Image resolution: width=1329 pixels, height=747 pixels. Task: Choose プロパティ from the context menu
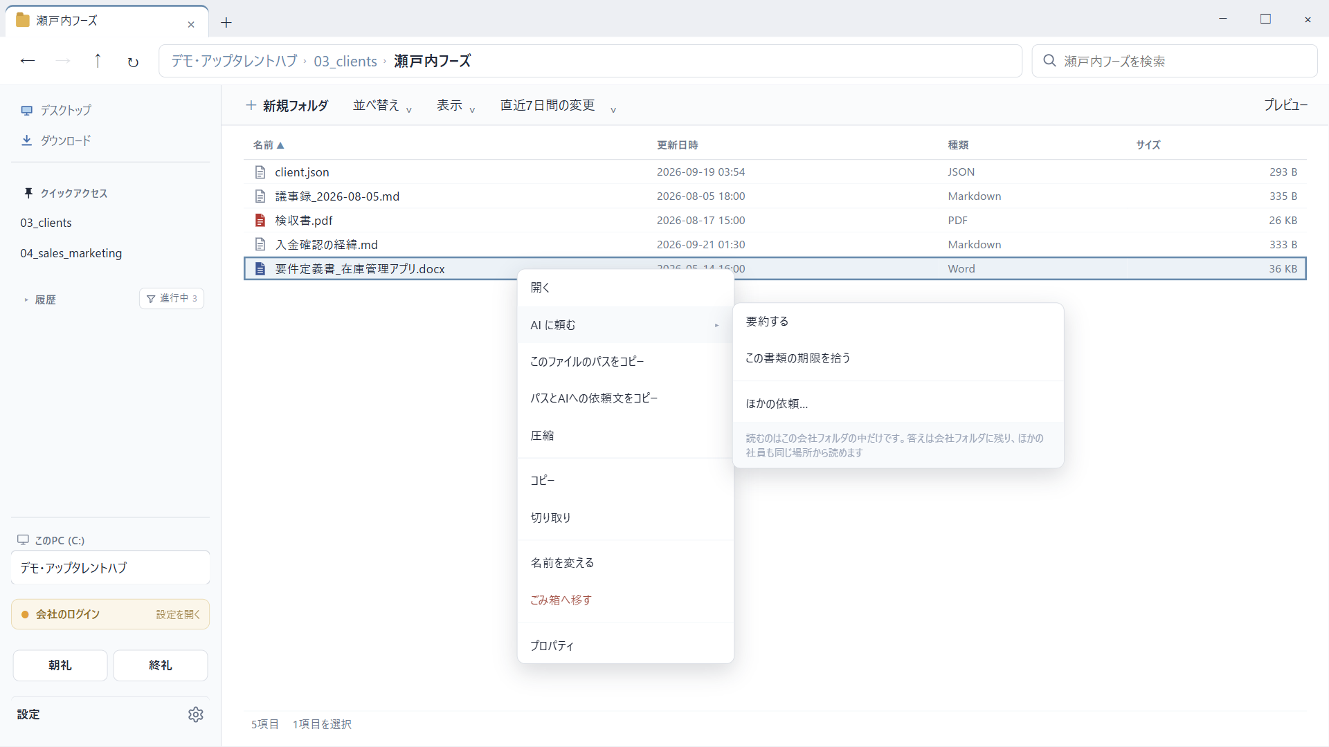click(x=625, y=646)
